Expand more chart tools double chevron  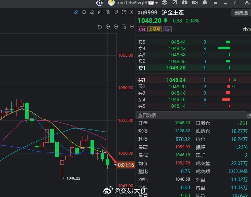click(x=132, y=12)
